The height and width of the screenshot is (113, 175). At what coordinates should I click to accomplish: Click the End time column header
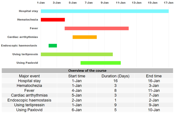[154, 76]
